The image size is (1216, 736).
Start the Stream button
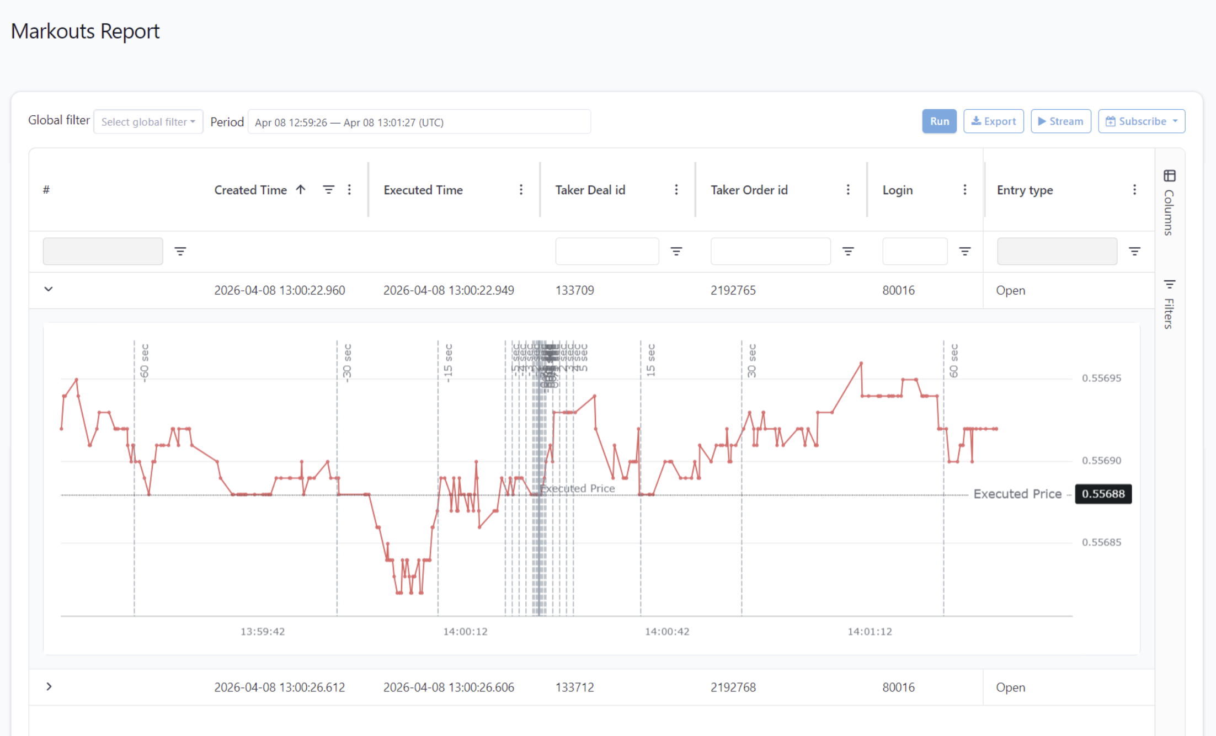point(1060,121)
